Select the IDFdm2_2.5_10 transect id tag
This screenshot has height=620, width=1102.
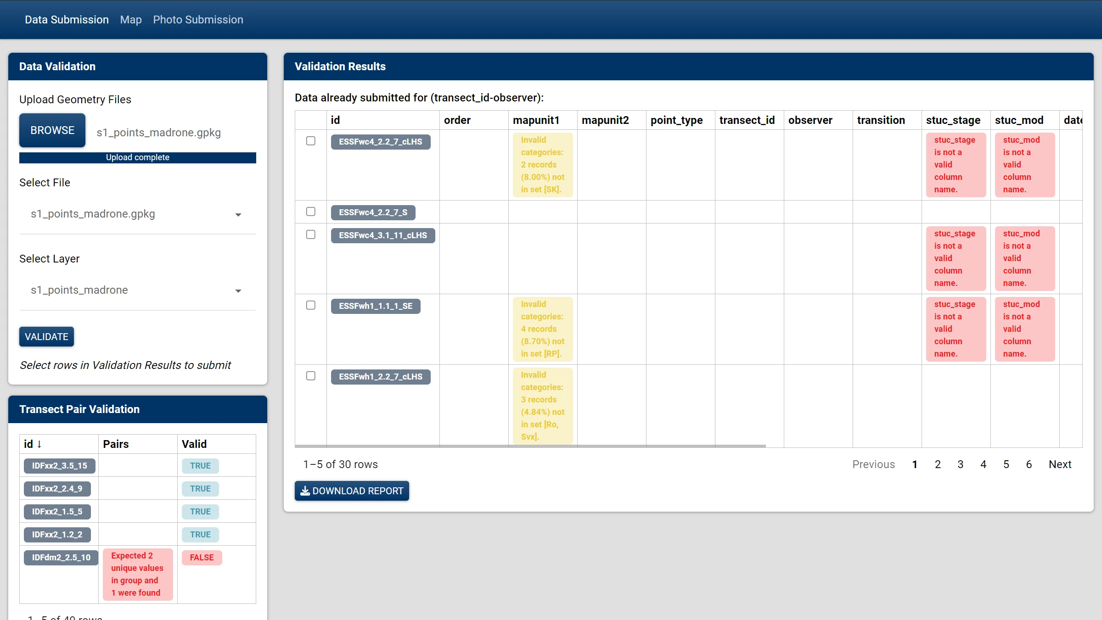[61, 558]
